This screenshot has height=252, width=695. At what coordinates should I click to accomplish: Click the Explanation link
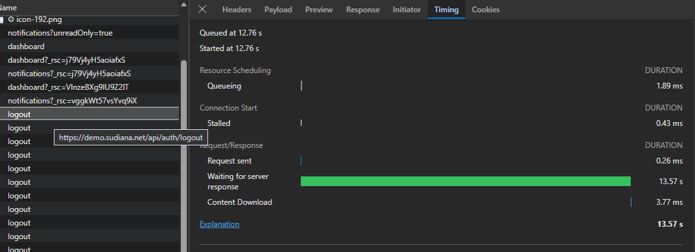[x=219, y=224]
